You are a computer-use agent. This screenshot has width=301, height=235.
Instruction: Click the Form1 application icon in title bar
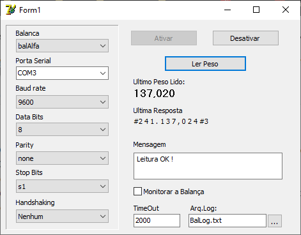pos(11,10)
